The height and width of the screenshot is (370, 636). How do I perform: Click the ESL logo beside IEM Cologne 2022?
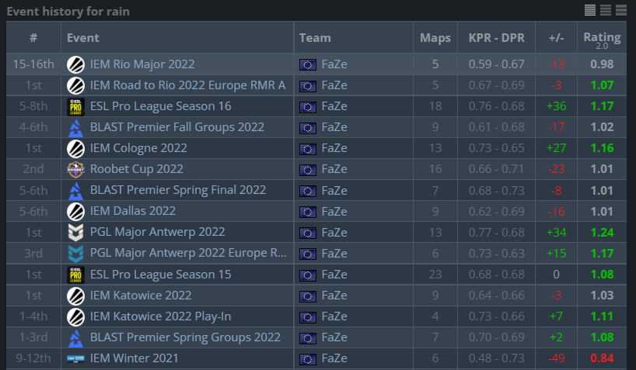75,149
